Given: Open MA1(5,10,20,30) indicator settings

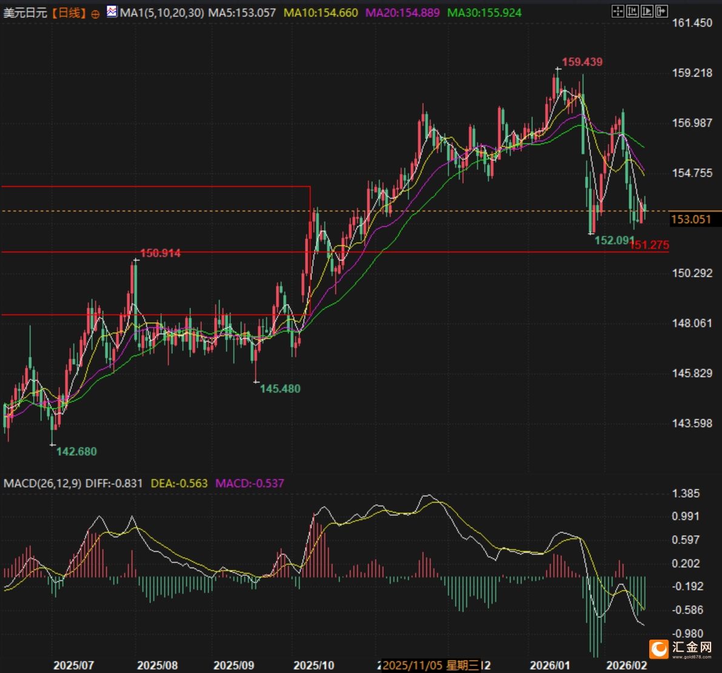Looking at the screenshot, I should click(162, 13).
